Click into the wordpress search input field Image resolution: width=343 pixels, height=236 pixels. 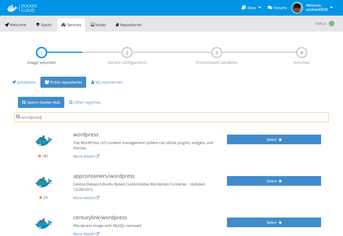tap(171, 117)
